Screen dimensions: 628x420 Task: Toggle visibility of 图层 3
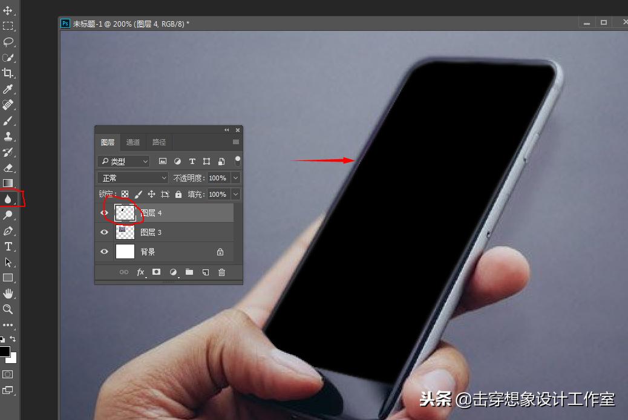104,232
